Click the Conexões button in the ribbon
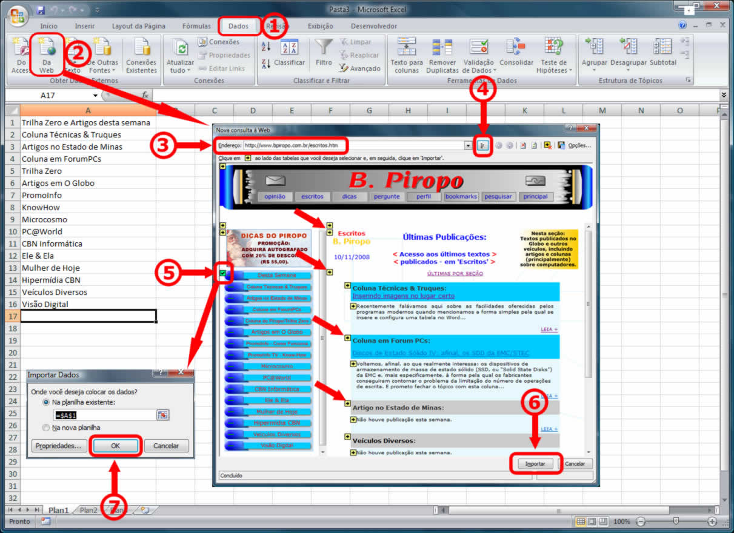This screenshot has width=734, height=533. pos(218,42)
